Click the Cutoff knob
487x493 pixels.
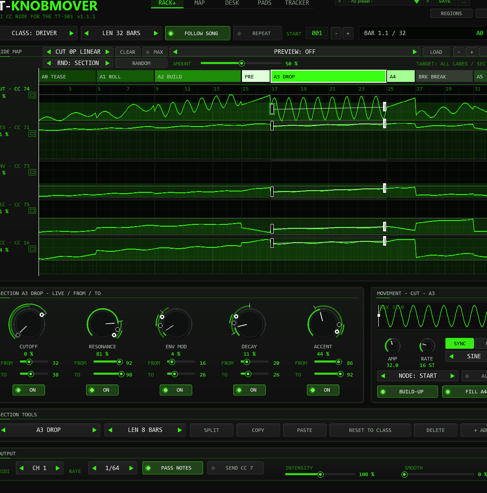pyautogui.click(x=28, y=323)
